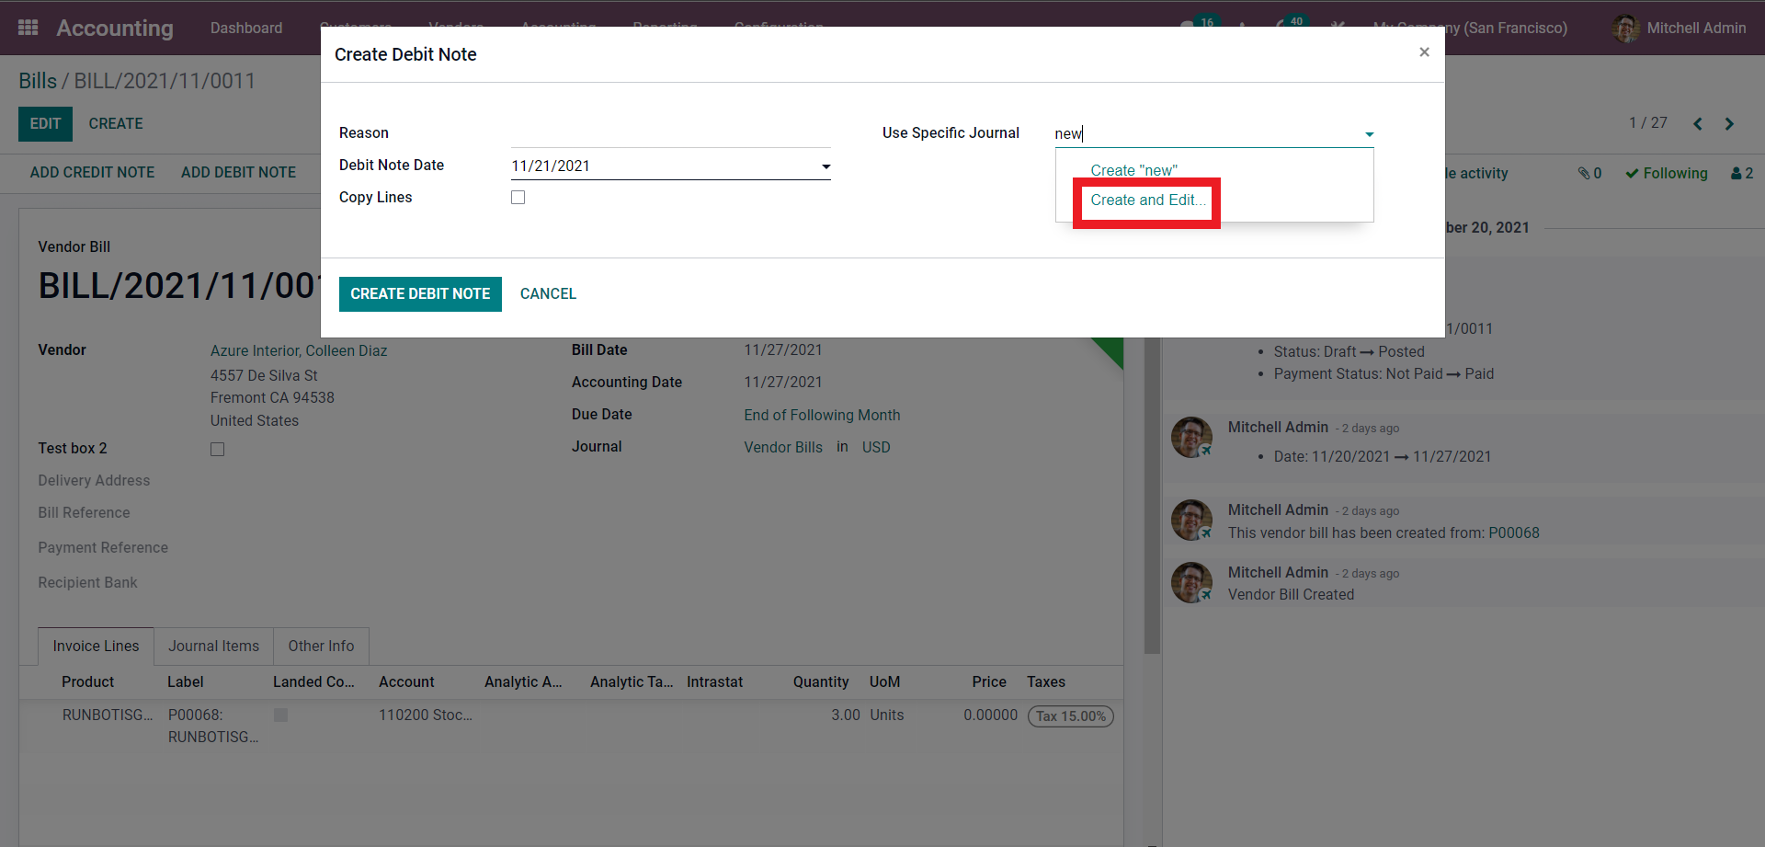Click Tax 15.00% tag on invoice line

1071,716
